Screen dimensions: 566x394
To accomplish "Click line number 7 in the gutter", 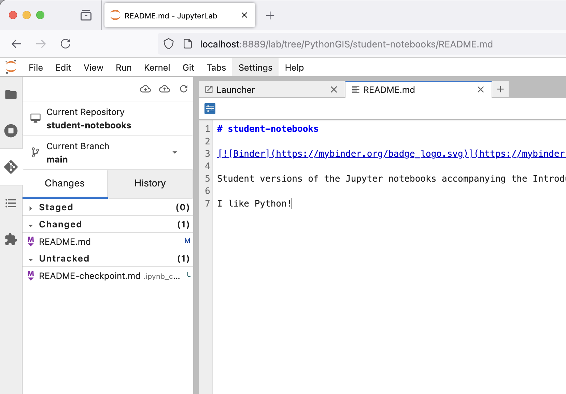I will tap(207, 203).
